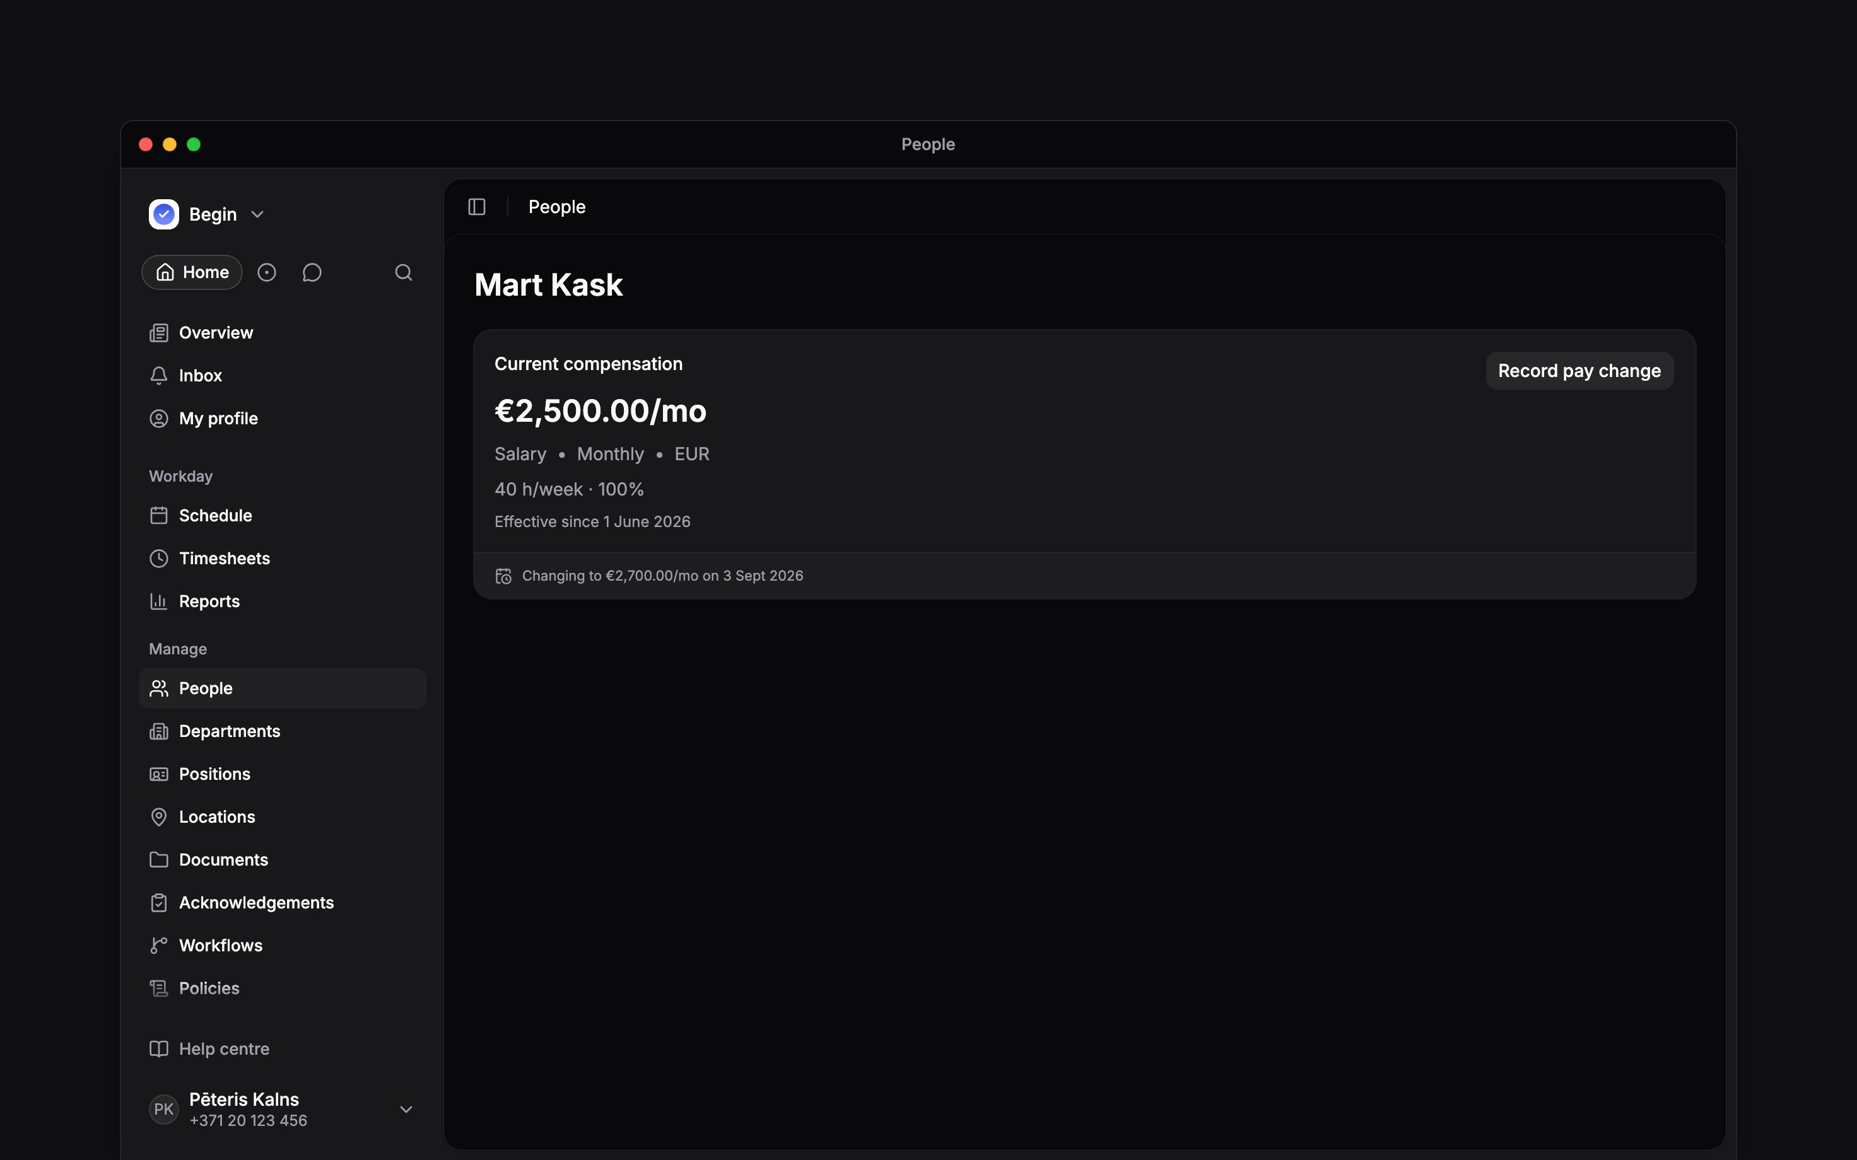Image resolution: width=1857 pixels, height=1160 pixels.
Task: Open Schedule under Workday
Action: 283,516
